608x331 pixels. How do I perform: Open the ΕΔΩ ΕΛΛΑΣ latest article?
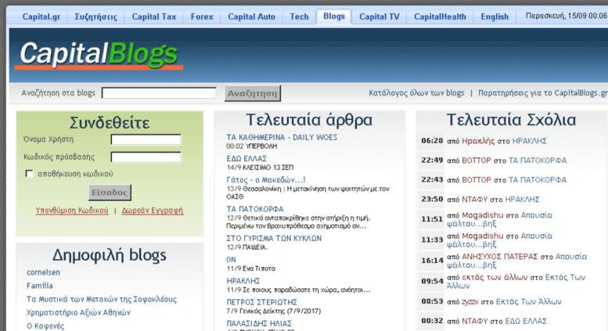pyautogui.click(x=246, y=159)
